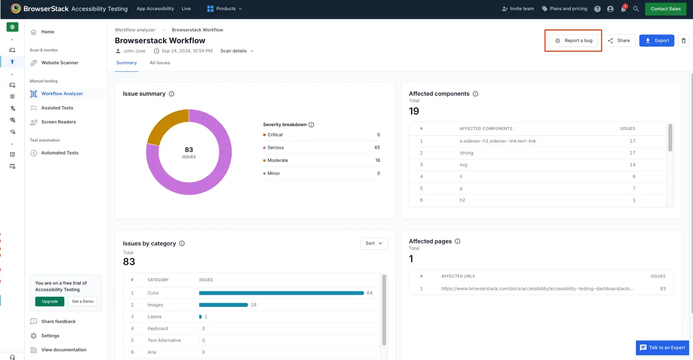Viewport: 693px width, 360px height.
Task: Click info icon beside Issues by category
Action: tap(182, 244)
